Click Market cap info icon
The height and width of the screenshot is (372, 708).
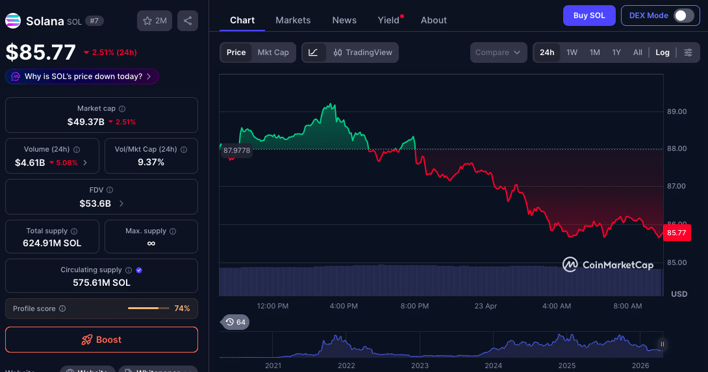(x=122, y=109)
